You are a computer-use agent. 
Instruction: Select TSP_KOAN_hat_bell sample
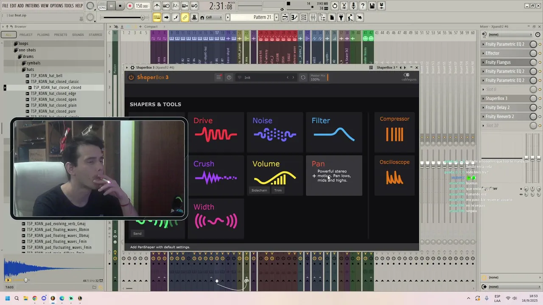[46, 76]
